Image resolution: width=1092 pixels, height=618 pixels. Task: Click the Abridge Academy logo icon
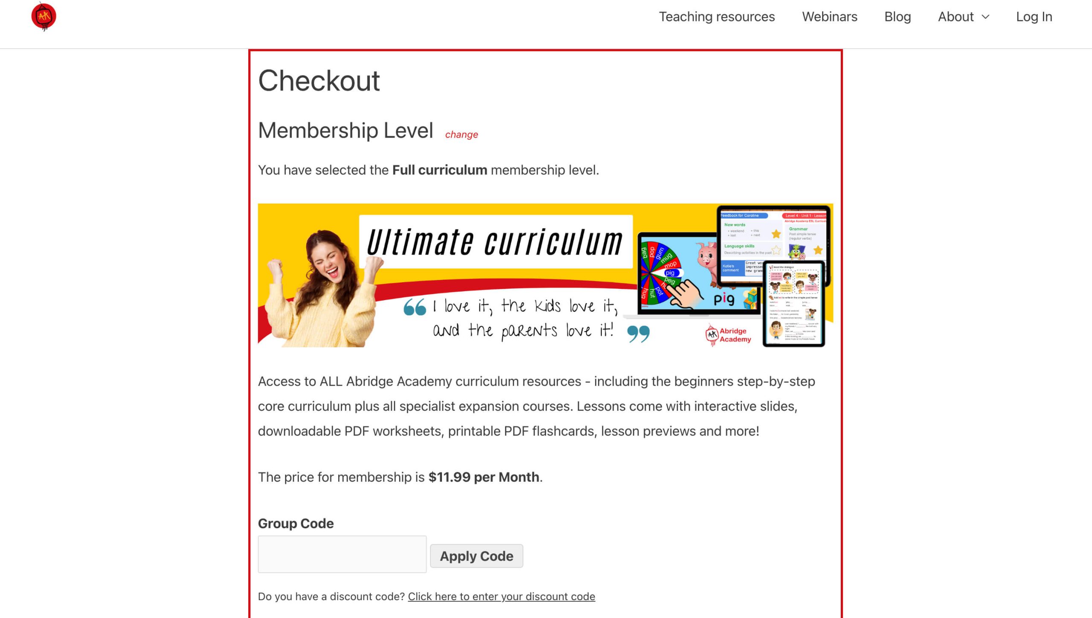[x=42, y=17]
